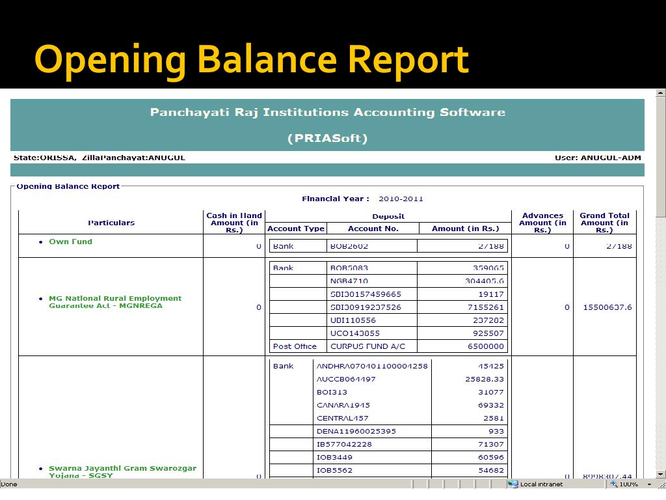Click the zoom magnifier icon in status bar
The height and width of the screenshot is (500, 666).
614,484
